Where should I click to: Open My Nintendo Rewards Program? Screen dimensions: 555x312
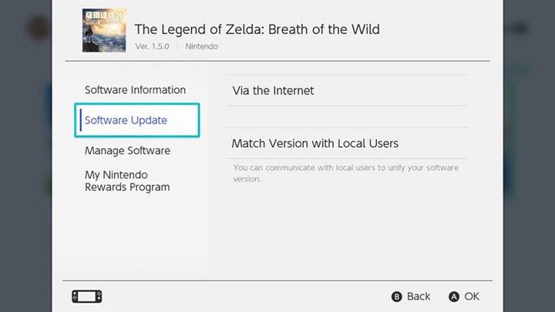point(127,181)
